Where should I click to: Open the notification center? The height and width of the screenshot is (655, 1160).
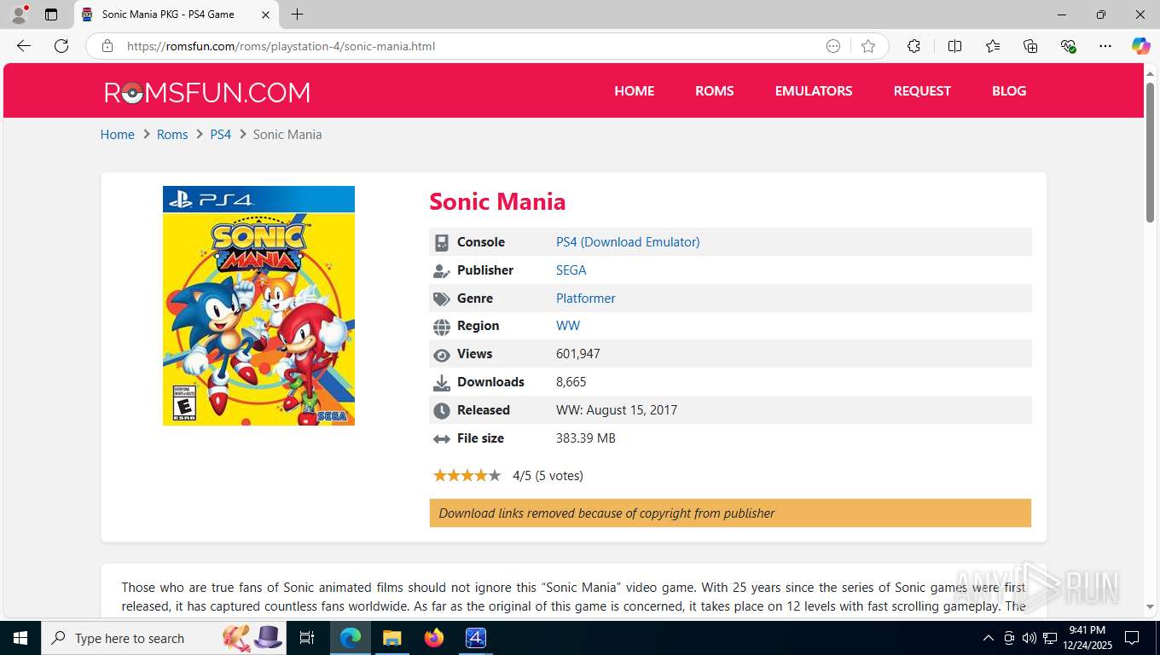(x=1132, y=638)
